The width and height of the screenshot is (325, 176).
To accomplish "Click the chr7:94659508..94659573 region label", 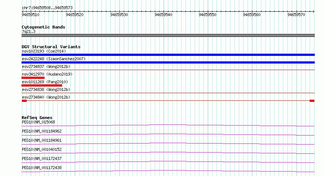I will coord(47,8).
